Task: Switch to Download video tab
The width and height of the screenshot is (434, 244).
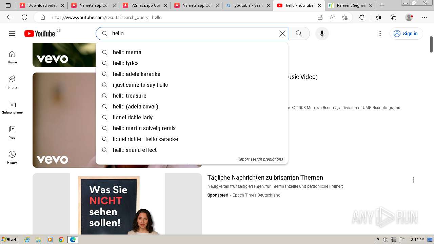Action: 42,5
